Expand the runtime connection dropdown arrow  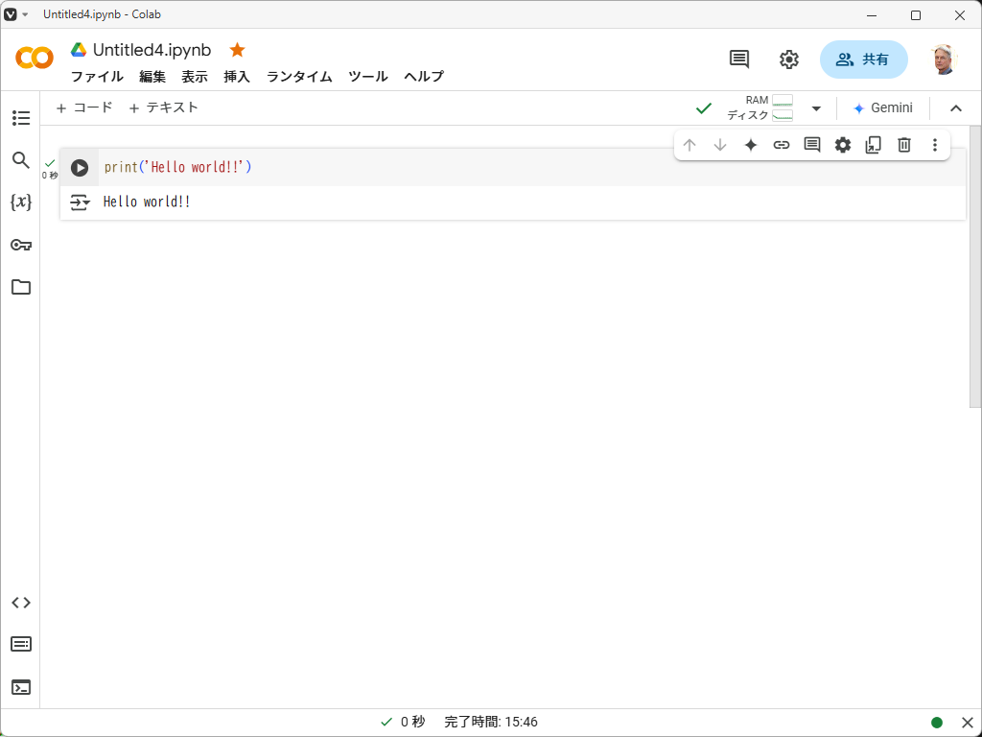tap(816, 108)
